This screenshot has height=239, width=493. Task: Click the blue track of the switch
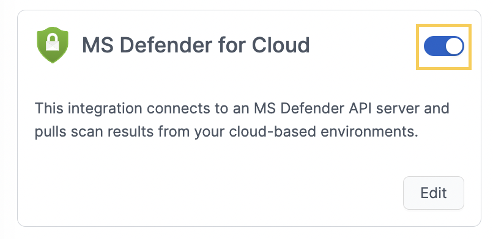point(434,46)
